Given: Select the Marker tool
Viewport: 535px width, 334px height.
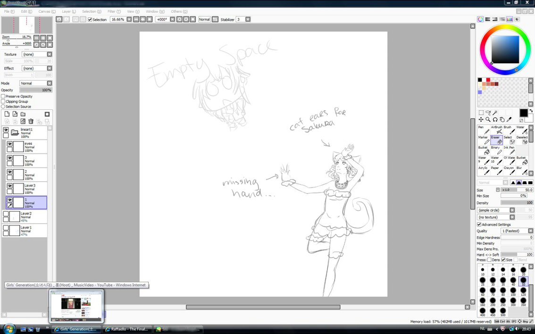Looking at the screenshot, I should tap(484, 140).
